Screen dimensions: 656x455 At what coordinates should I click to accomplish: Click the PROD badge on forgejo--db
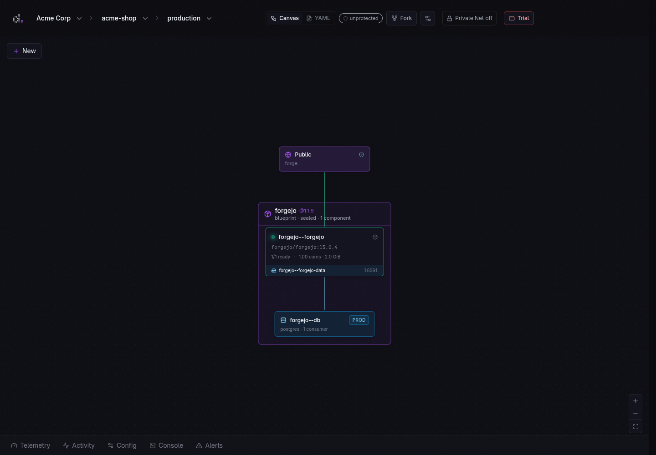pos(359,320)
